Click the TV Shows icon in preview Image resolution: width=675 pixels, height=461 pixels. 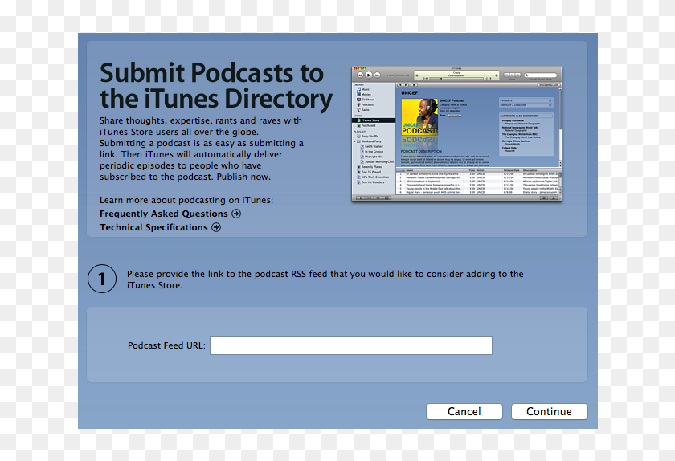(358, 100)
